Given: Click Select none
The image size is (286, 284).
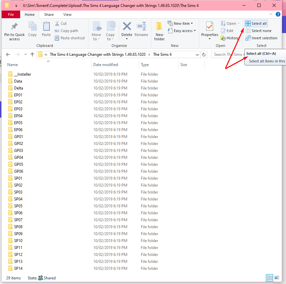Looking at the screenshot, I should (x=259, y=31).
